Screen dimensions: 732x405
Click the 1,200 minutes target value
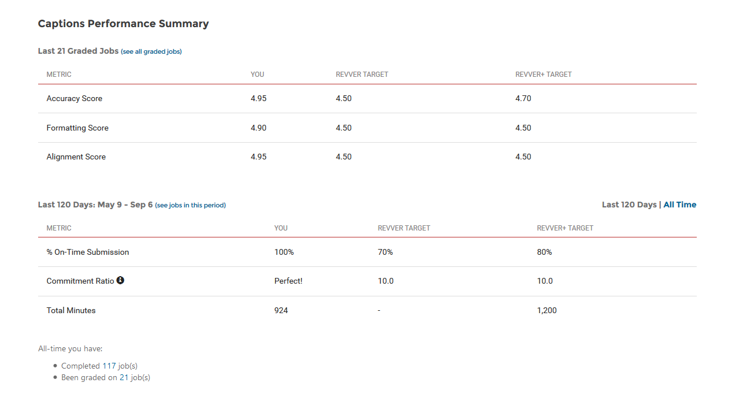coord(547,310)
